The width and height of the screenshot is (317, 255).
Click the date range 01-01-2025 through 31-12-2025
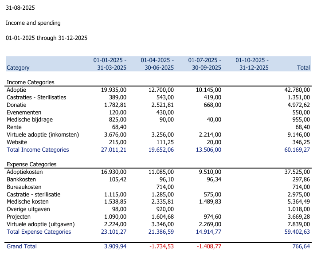click(x=47, y=38)
